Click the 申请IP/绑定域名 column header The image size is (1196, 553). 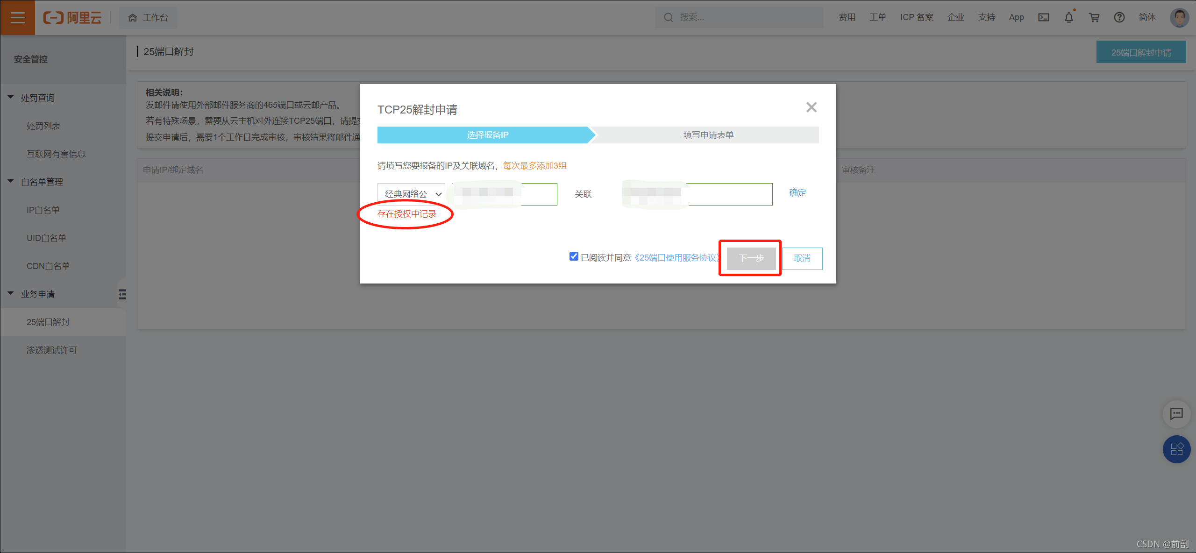pyautogui.click(x=173, y=170)
